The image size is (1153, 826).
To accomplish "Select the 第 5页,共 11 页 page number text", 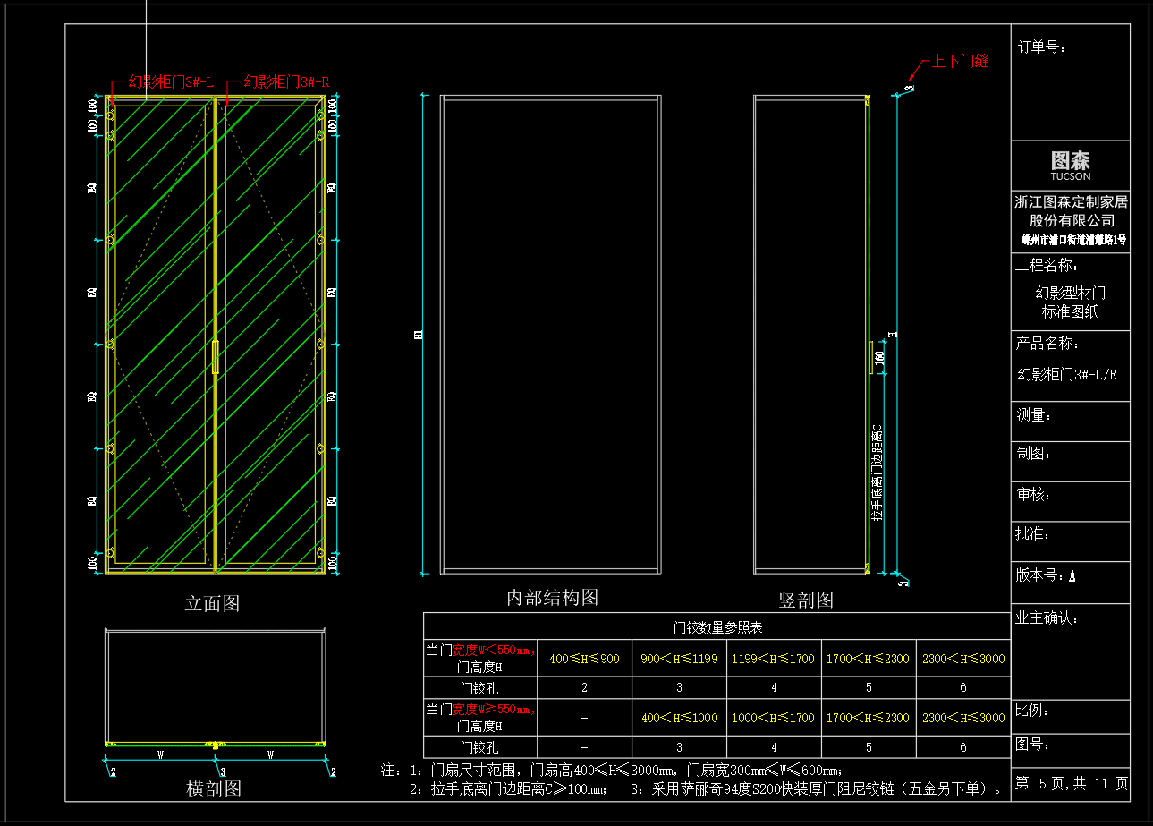I will pos(1071,784).
